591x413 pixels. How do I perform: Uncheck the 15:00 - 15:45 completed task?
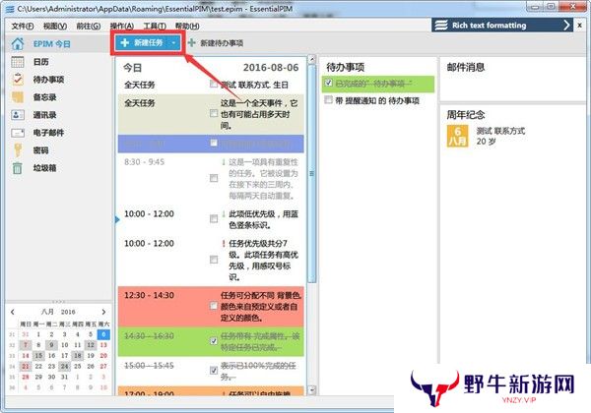tap(214, 371)
